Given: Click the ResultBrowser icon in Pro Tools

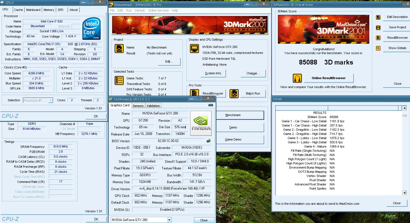Looking at the screenshot, I should (x=194, y=93).
